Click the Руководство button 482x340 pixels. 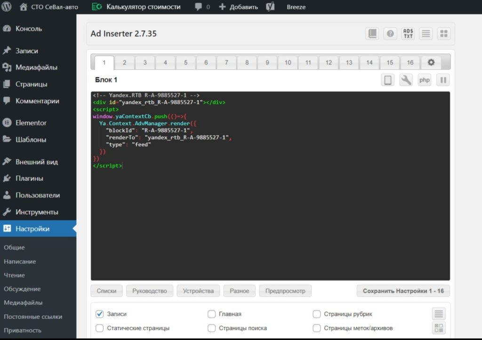(x=150, y=291)
